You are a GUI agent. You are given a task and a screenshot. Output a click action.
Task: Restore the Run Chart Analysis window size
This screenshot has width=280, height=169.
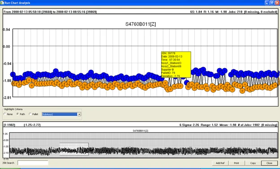point(272,3)
